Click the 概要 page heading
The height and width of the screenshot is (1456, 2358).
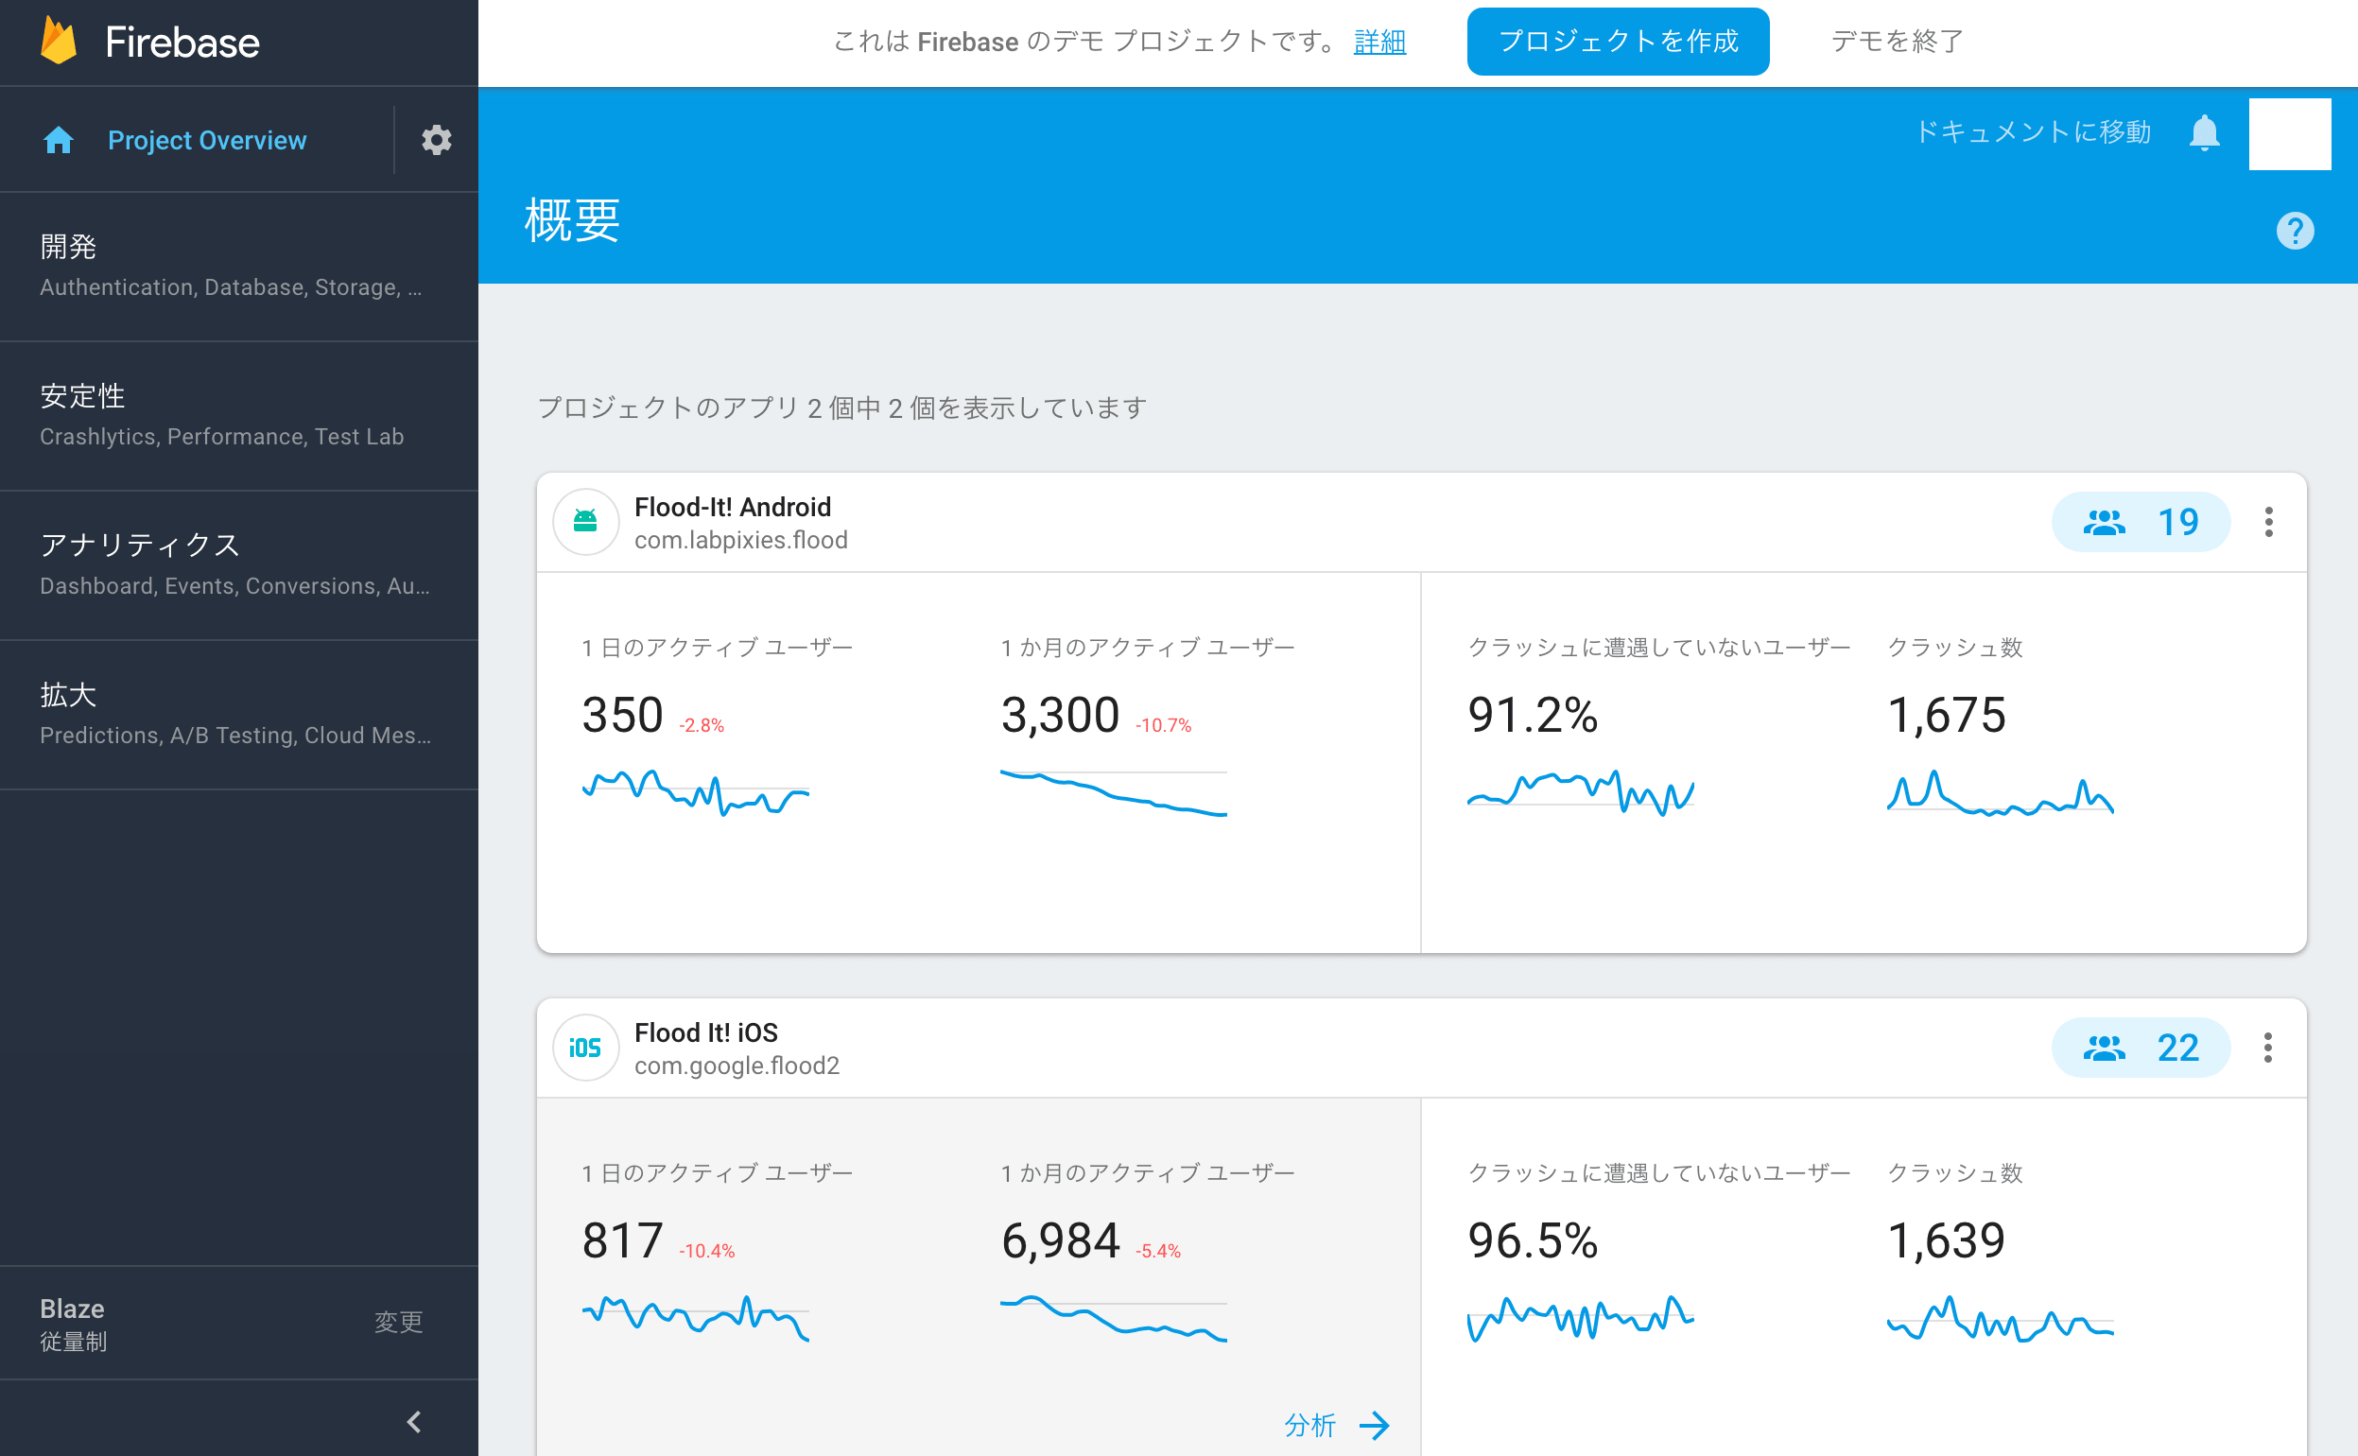tap(572, 220)
